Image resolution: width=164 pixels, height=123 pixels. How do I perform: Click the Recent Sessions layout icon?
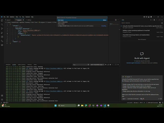(162, 23)
